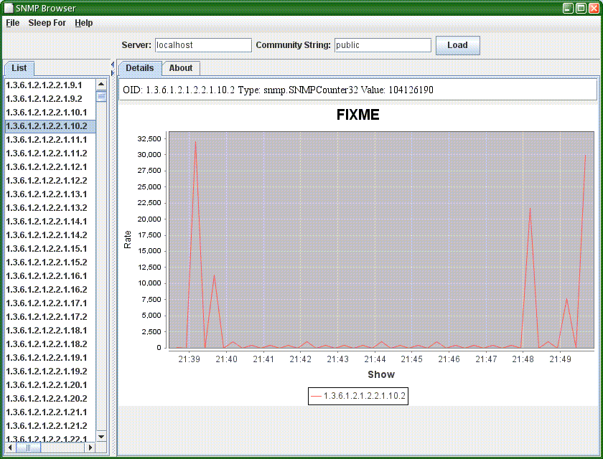Click the list scroll up arrow
603x459 pixels.
tap(101, 84)
